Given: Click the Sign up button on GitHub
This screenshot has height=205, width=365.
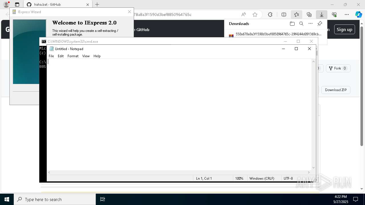Looking at the screenshot, I should tap(344, 29).
